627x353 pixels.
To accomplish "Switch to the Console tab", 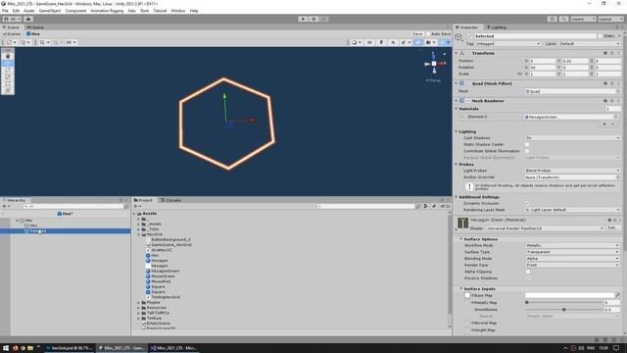I will pos(170,200).
